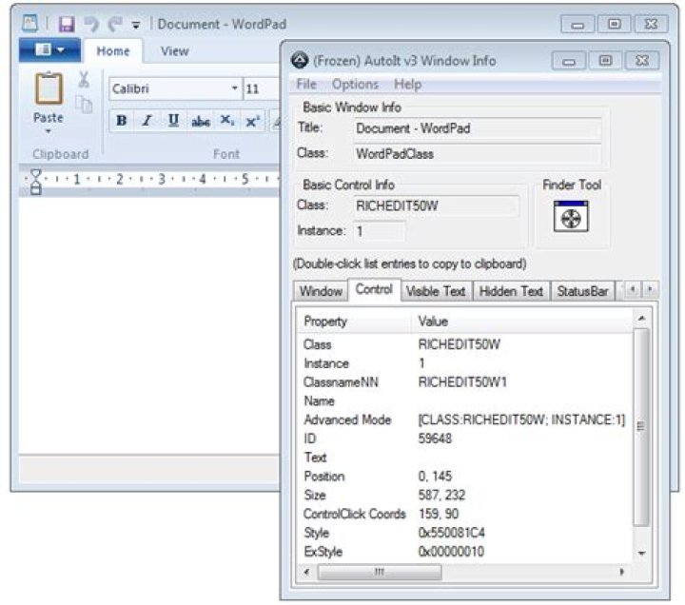Screen dimensions: 685x605
Task: Apply strikethrough text icon
Action: click(201, 121)
